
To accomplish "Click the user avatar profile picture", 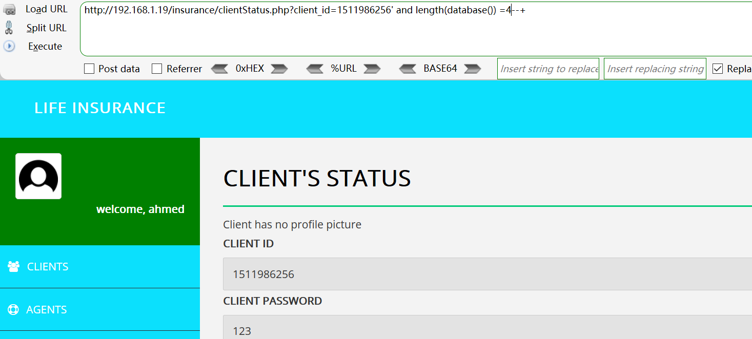I will [x=38, y=176].
